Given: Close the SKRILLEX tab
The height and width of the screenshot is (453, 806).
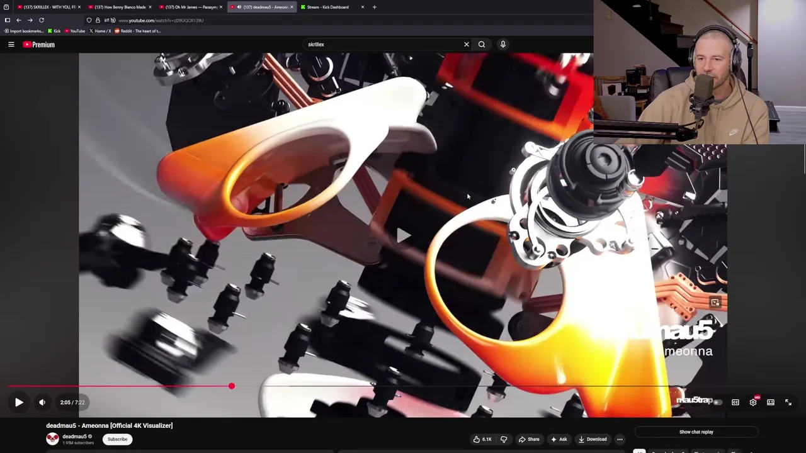Looking at the screenshot, I should [79, 7].
